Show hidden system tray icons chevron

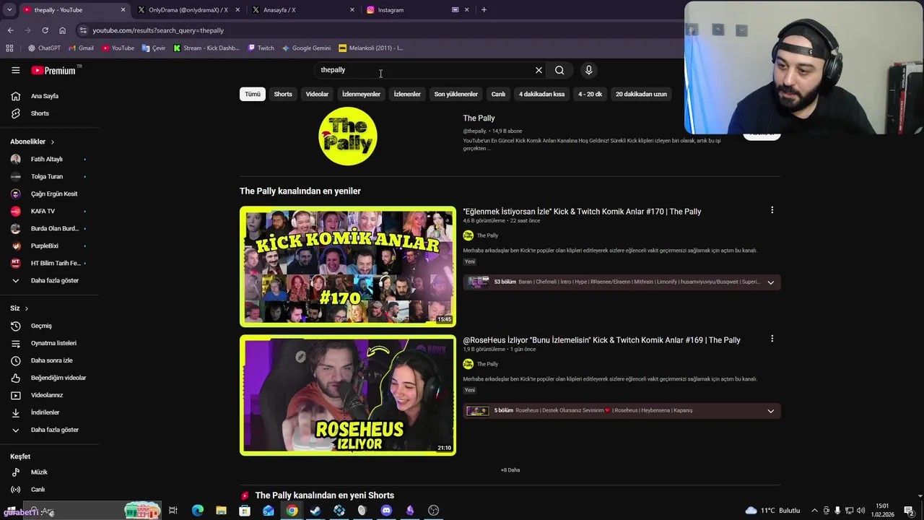click(815, 511)
